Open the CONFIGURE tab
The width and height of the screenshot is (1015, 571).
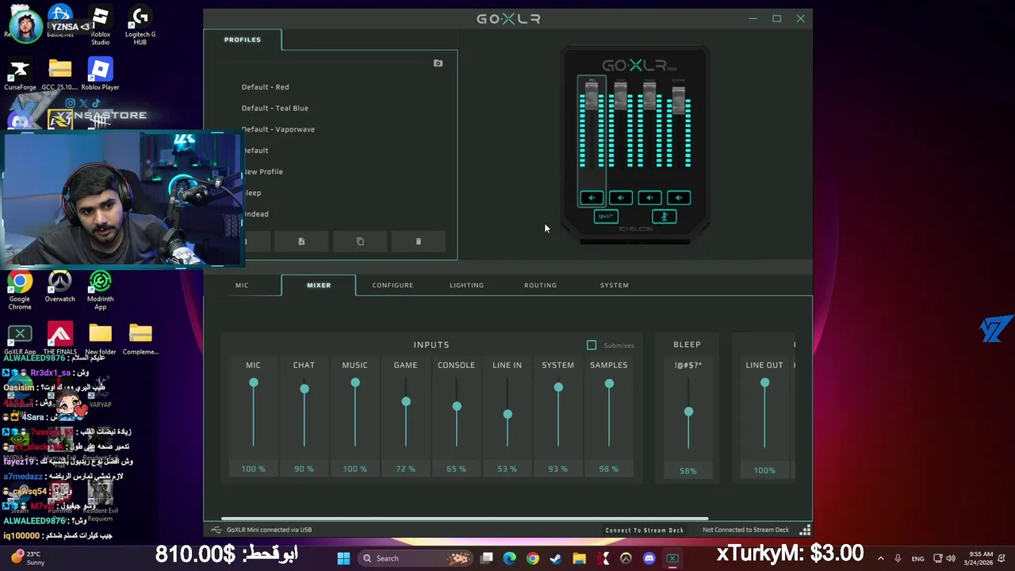(x=393, y=285)
